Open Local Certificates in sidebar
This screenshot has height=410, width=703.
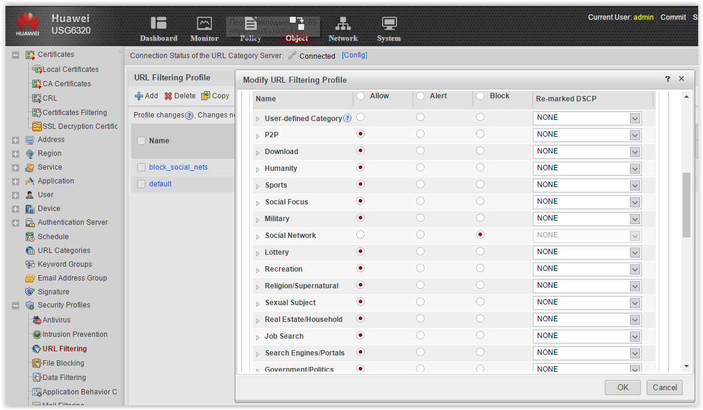pos(71,70)
